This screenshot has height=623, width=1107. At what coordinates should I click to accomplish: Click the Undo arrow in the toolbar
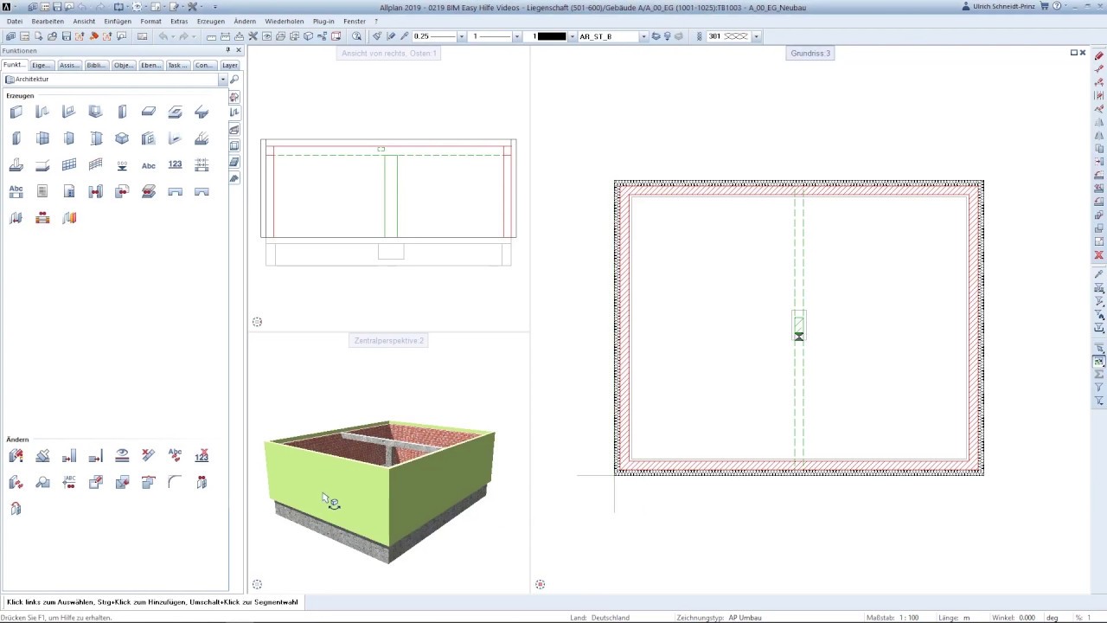(163, 36)
